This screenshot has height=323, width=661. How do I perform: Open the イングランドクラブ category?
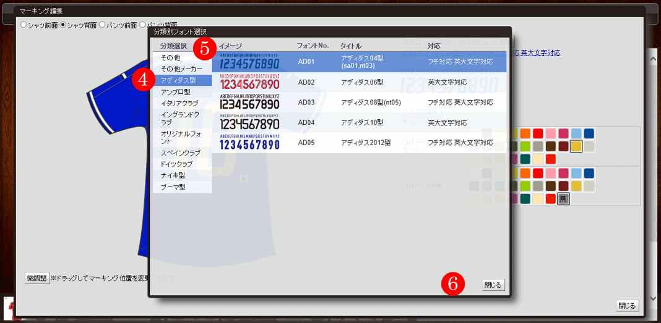[182, 118]
